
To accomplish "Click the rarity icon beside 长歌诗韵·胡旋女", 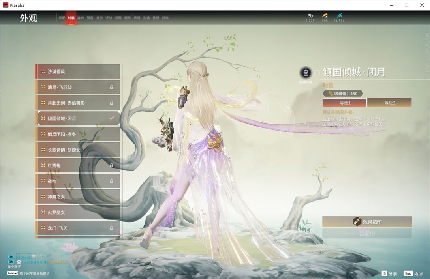I will point(43,150).
